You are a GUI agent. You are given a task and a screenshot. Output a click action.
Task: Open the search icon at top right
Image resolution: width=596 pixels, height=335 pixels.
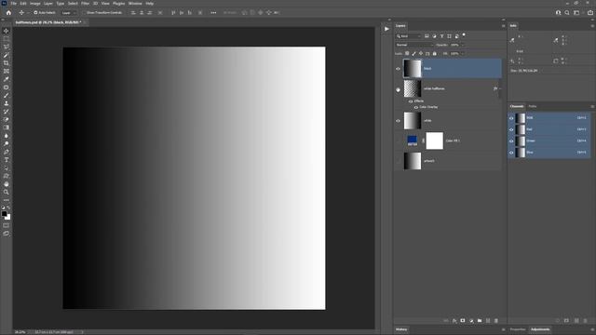567,12
